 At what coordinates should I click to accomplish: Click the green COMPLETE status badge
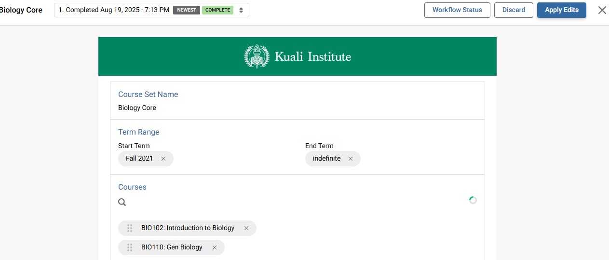click(217, 10)
